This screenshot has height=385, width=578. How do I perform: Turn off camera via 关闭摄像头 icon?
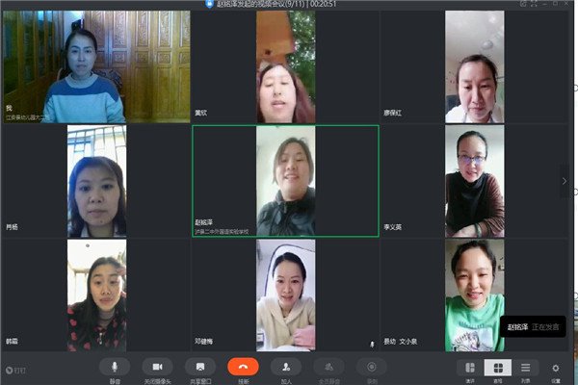click(x=157, y=367)
